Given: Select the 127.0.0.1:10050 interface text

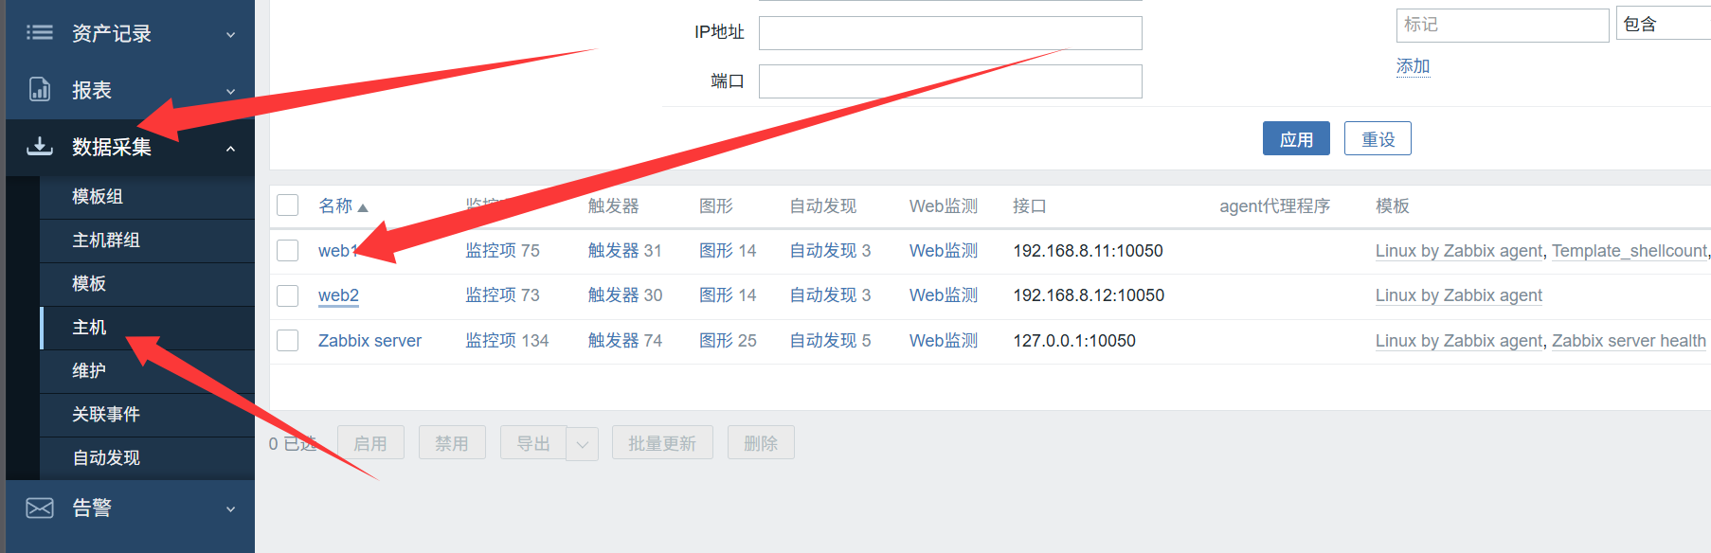Looking at the screenshot, I should [x=1074, y=340].
